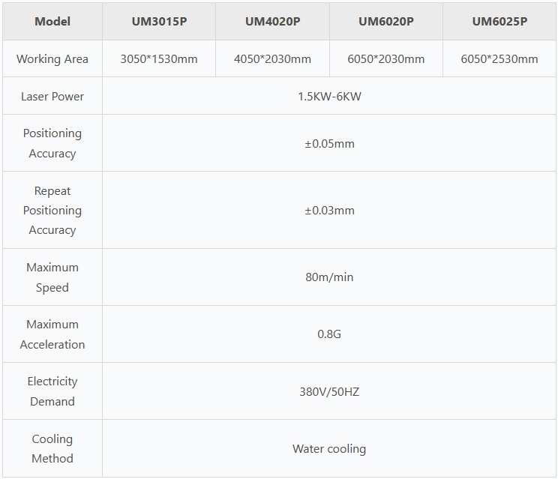Click the Model header cell
558x479 pixels.
[x=52, y=21]
